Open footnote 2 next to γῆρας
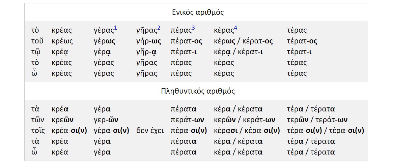The width and height of the screenshot is (393, 168). tap(159, 28)
